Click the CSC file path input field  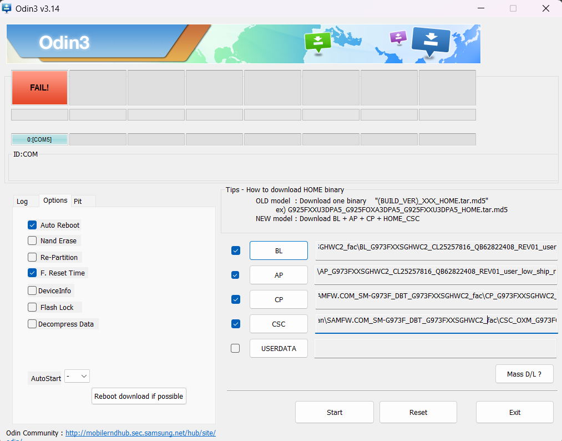coord(436,324)
